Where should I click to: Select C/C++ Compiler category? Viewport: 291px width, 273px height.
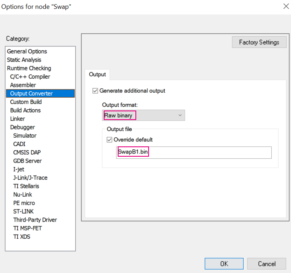point(30,77)
